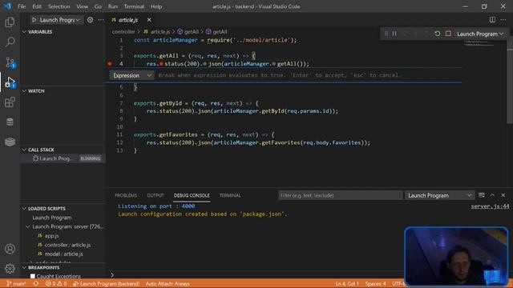Collapse the CALL STACK section
Image resolution: width=513 pixels, height=288 pixels.
[41, 150]
